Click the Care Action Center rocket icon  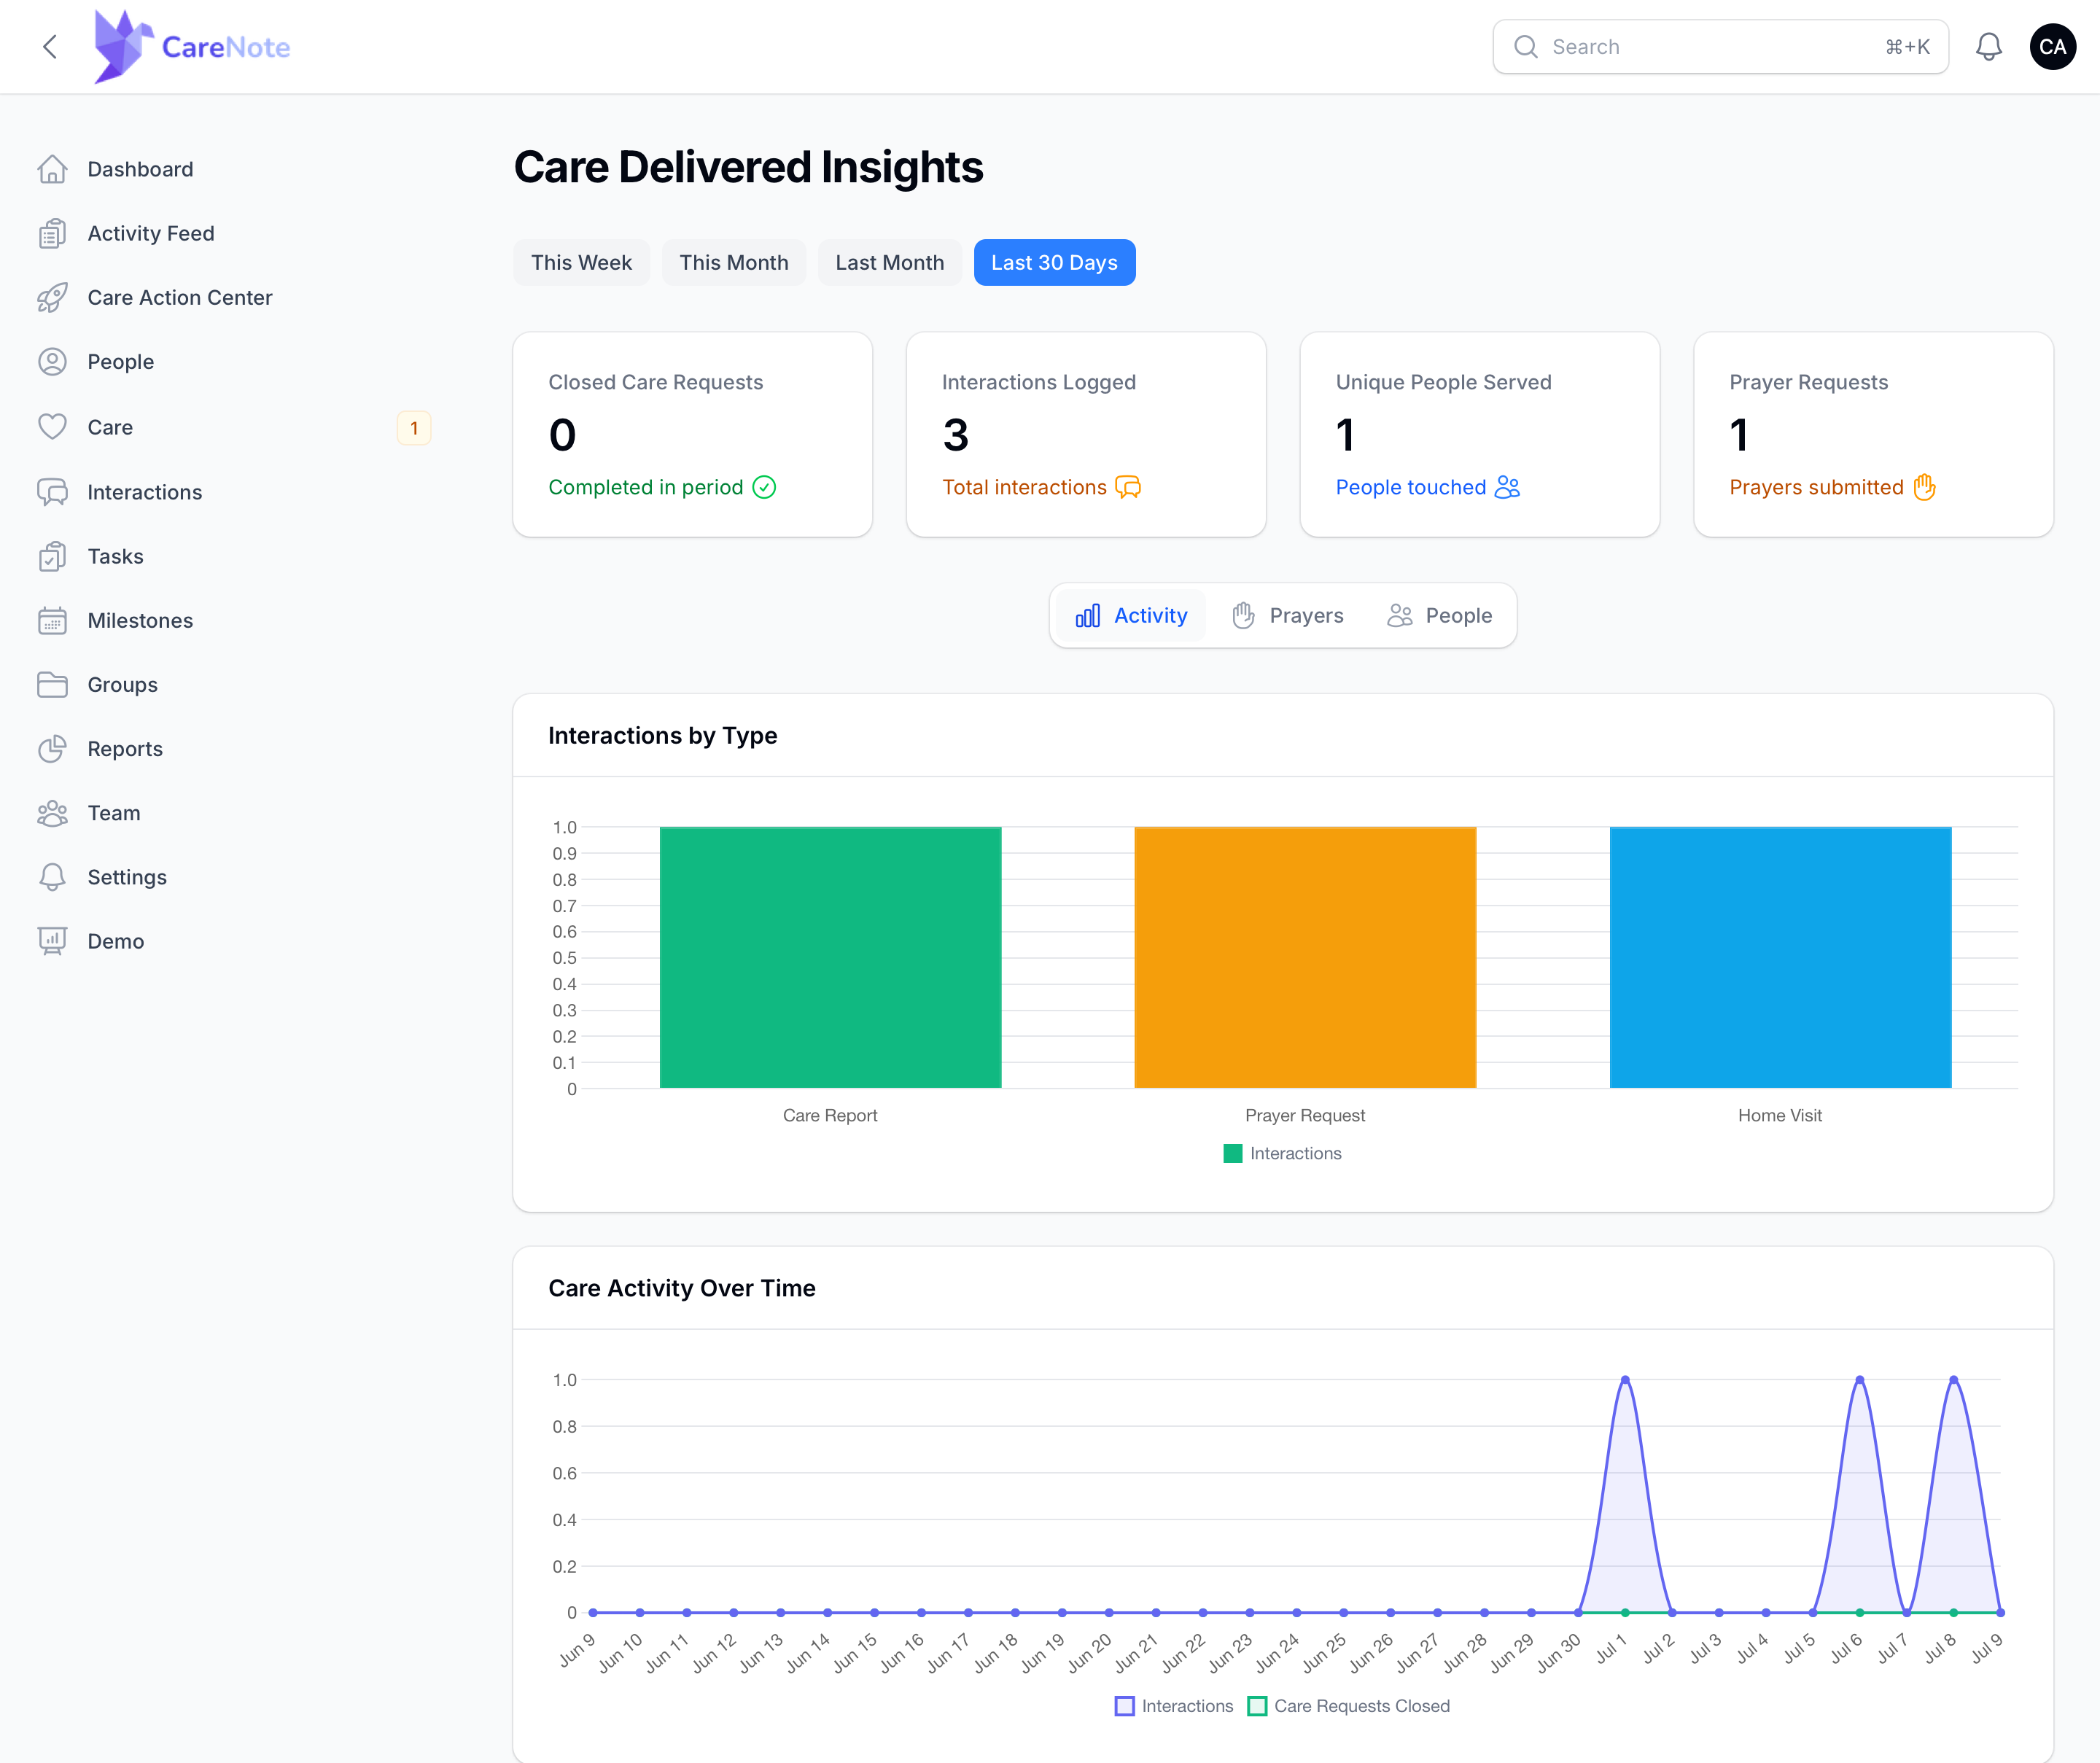point(52,297)
